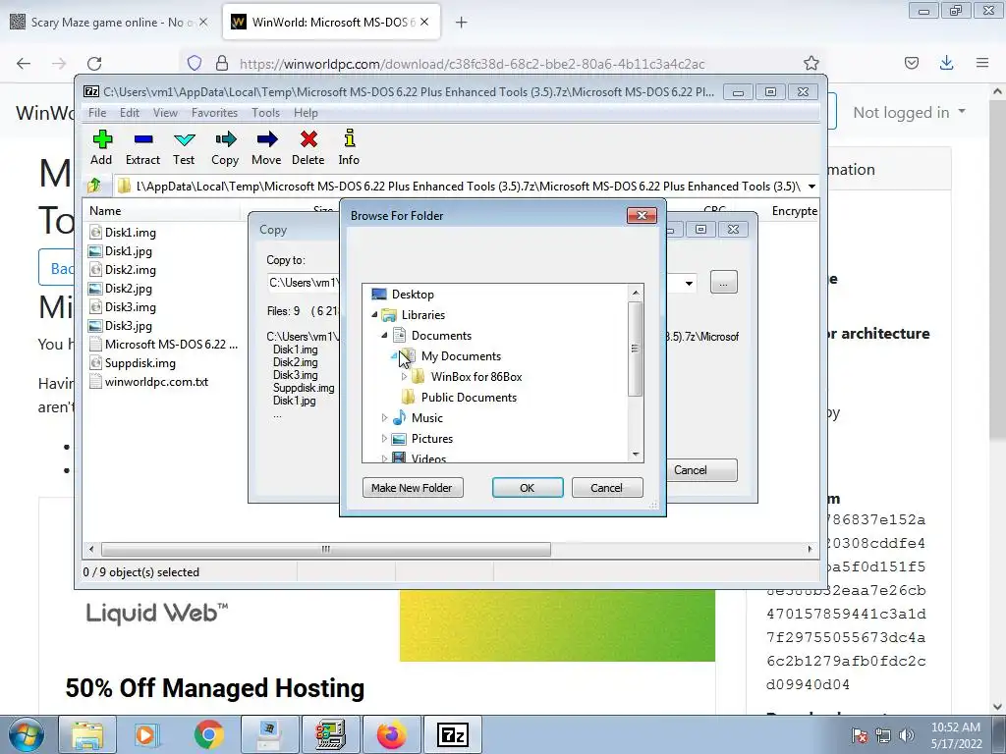Click the 7-Zip horizontal scrollbar thumb

326,550
